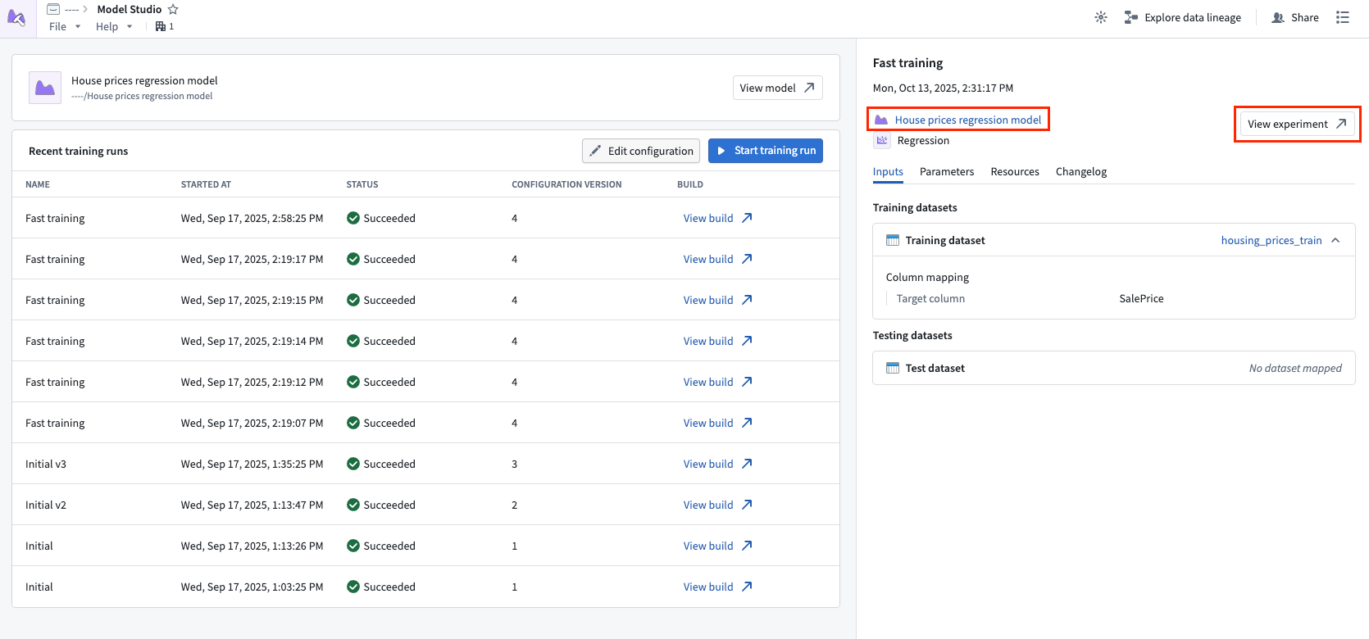Click the arrow icon on View model
The image size is (1369, 639).
click(809, 88)
